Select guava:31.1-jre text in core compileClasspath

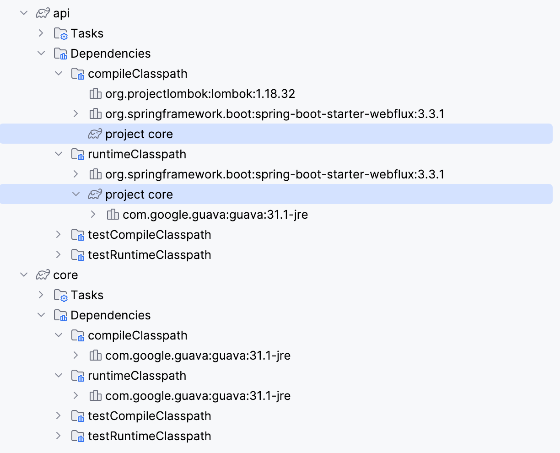(198, 356)
